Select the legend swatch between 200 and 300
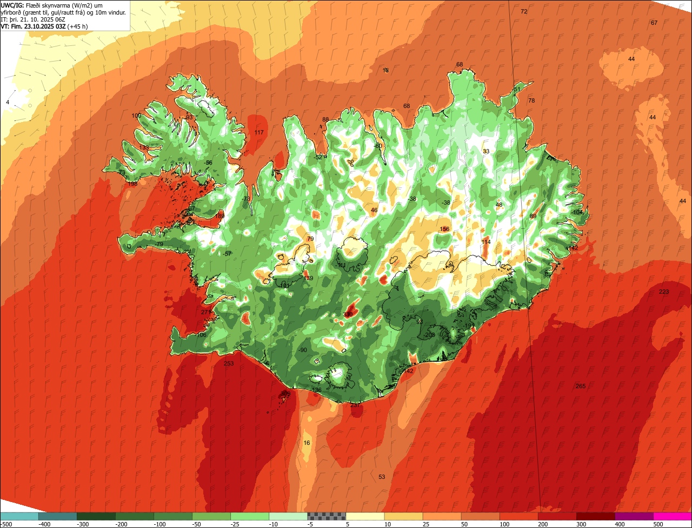The image size is (692, 528). pos(557,516)
